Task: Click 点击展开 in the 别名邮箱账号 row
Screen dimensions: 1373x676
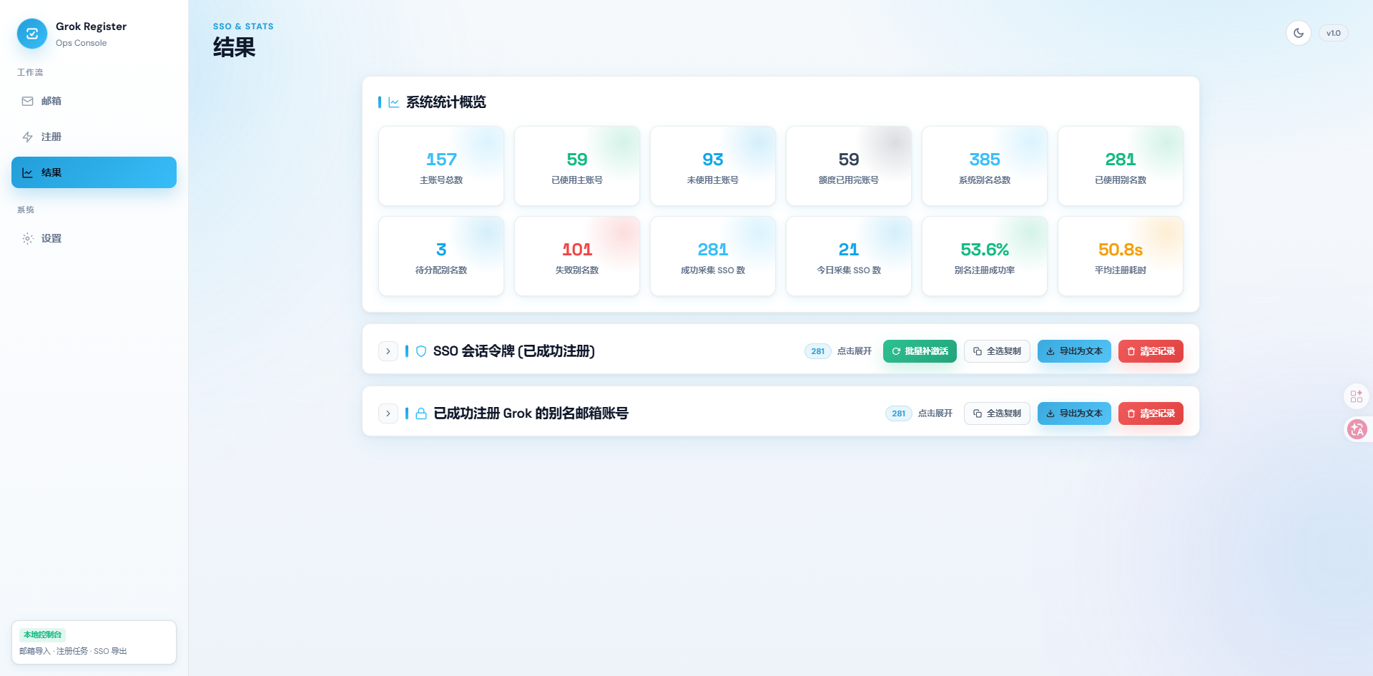Action: 935,413
